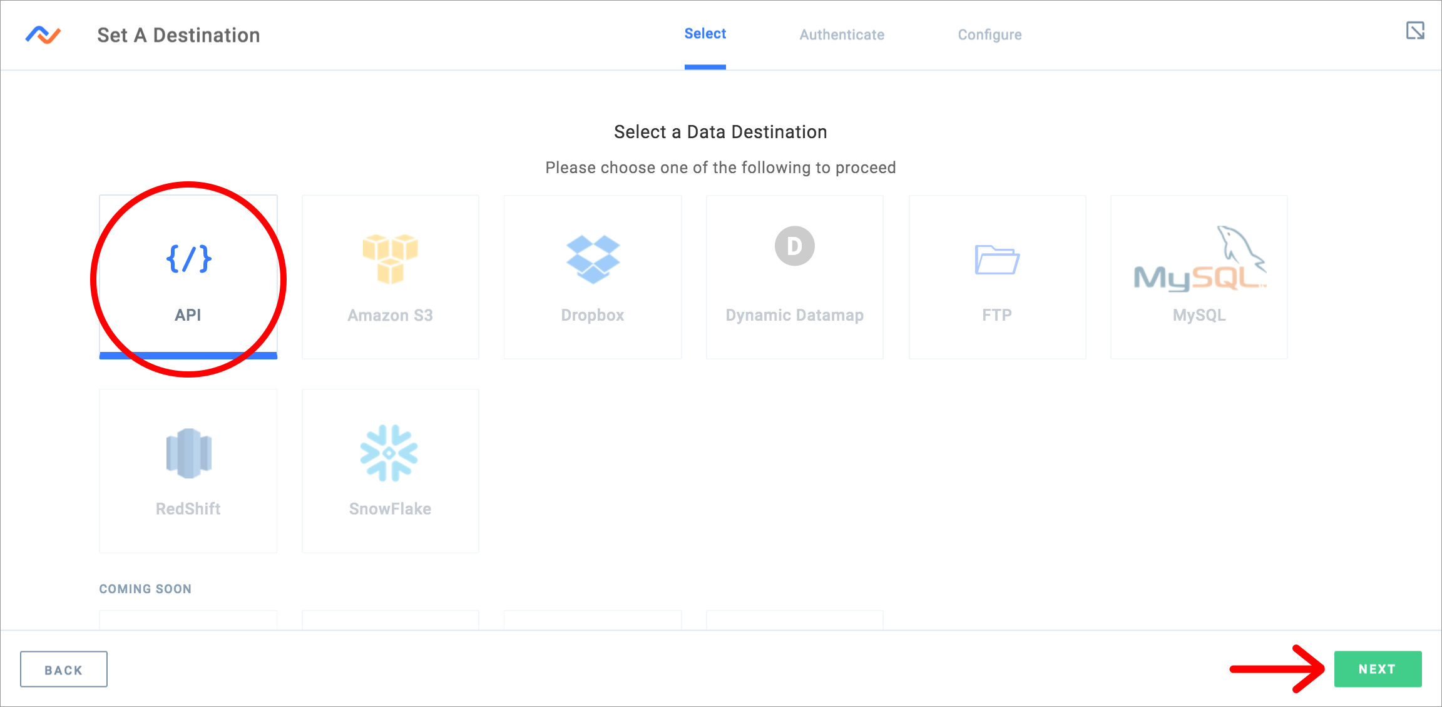The height and width of the screenshot is (707, 1442).
Task: Click the collapse window arrow icon
Action: (1415, 30)
